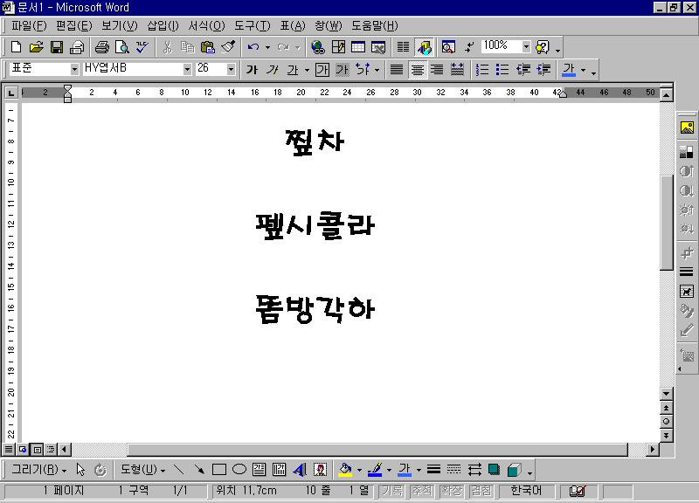Screen dimensions: 699x503
Task: Open the 도형(U) AutoShapes menu
Action: (x=142, y=470)
